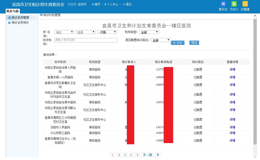Expand the 宜昌 city dropdown
260x160 pixels.
(x=85, y=32)
